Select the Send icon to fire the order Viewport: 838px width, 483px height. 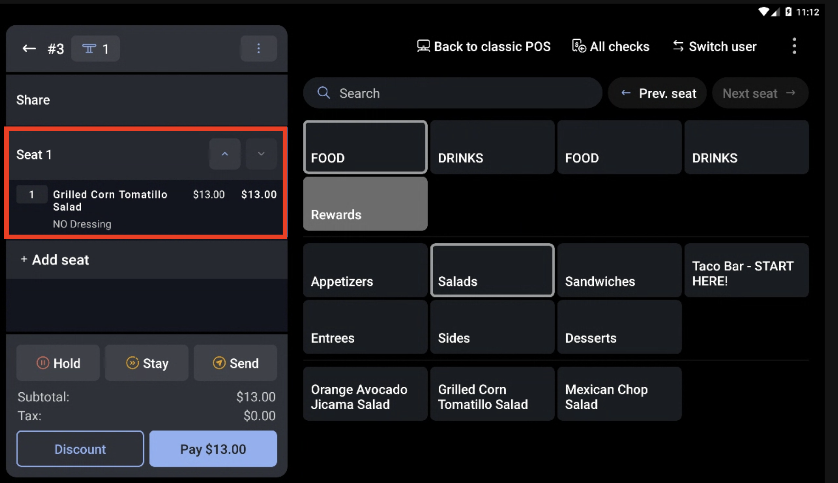pos(220,363)
